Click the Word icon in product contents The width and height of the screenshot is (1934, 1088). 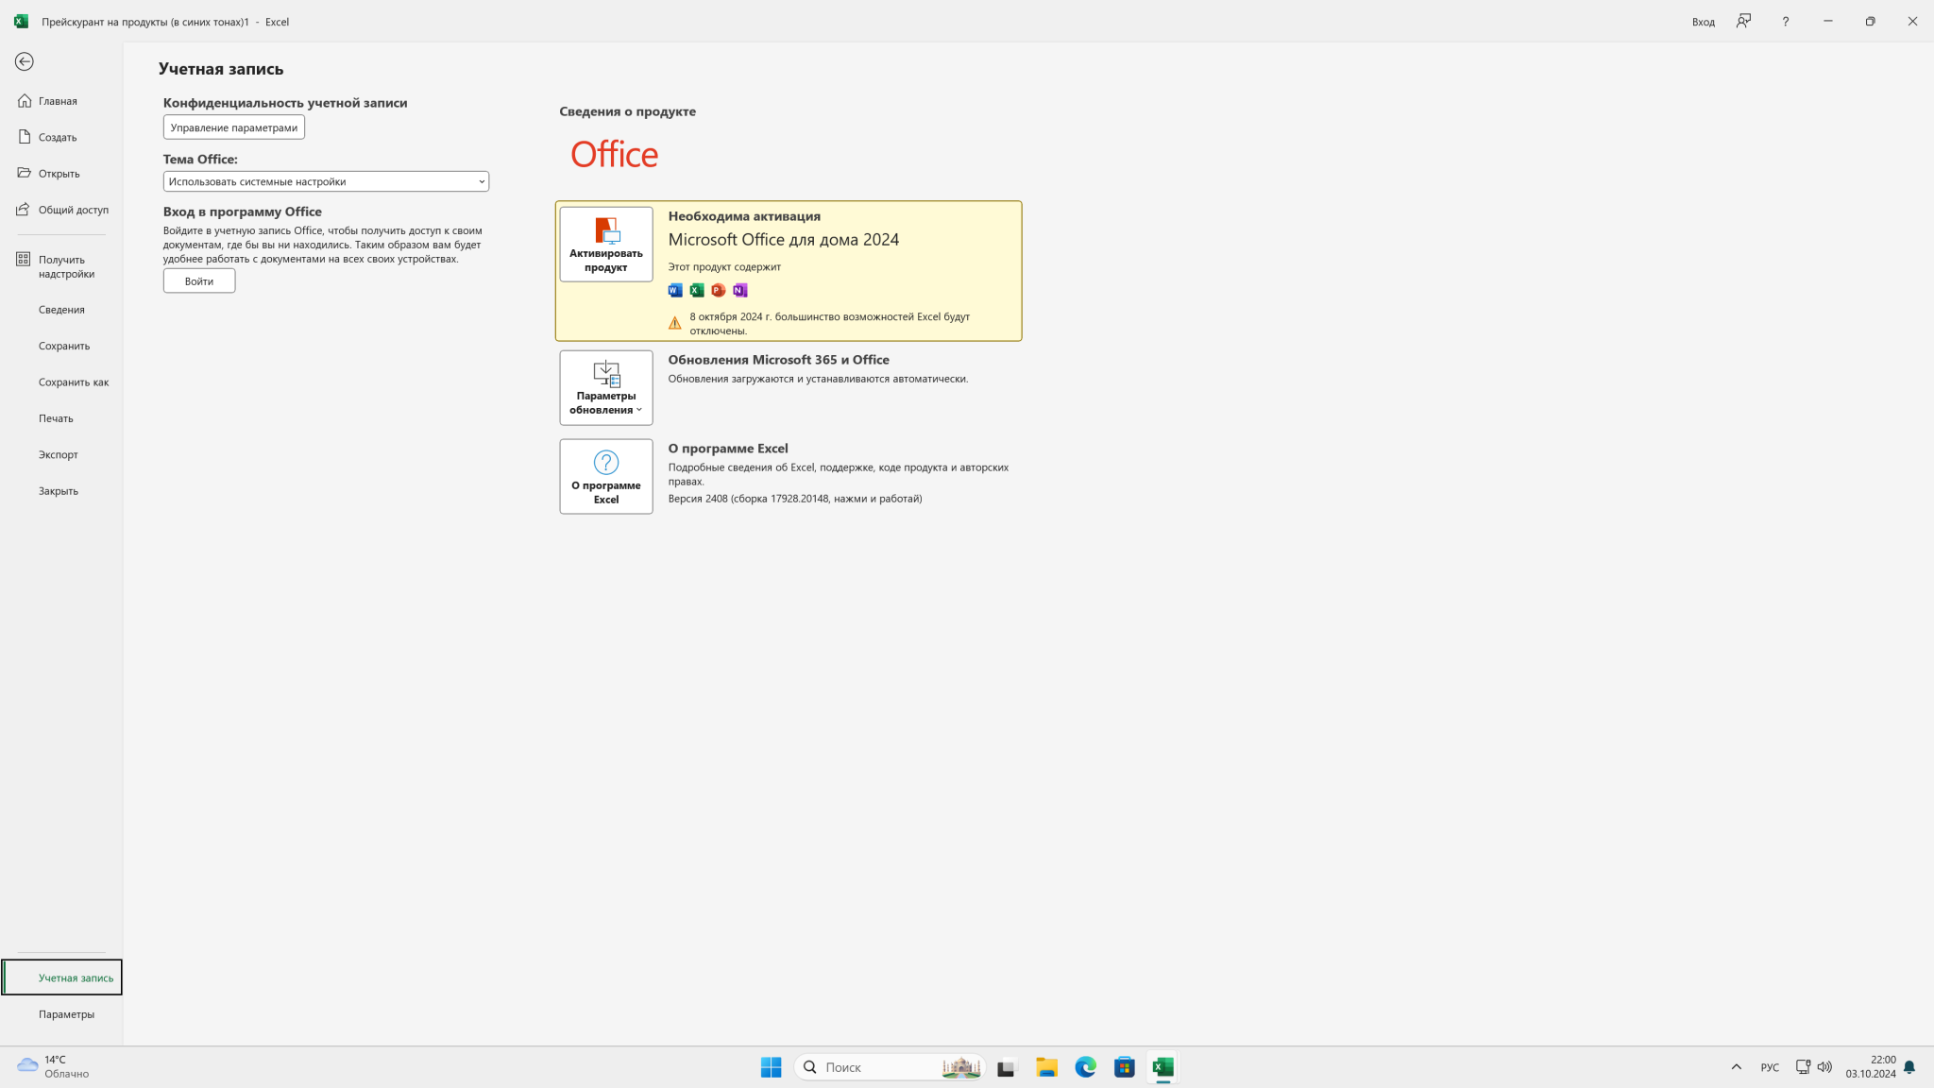(674, 290)
